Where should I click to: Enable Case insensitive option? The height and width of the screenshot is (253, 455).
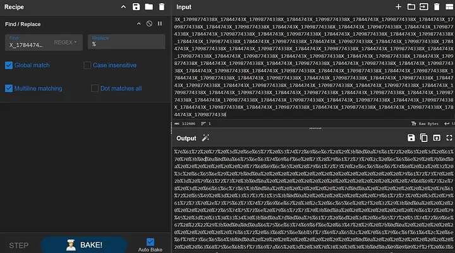(88, 65)
